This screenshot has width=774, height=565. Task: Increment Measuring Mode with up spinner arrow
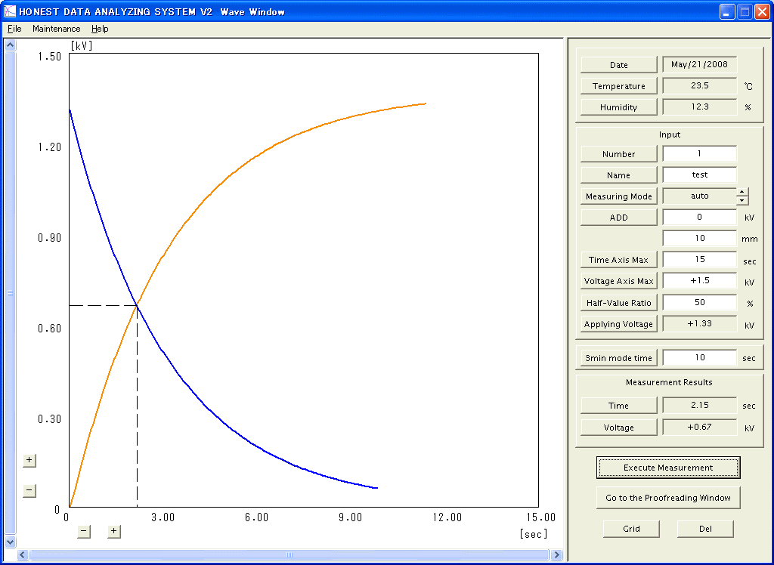point(742,192)
